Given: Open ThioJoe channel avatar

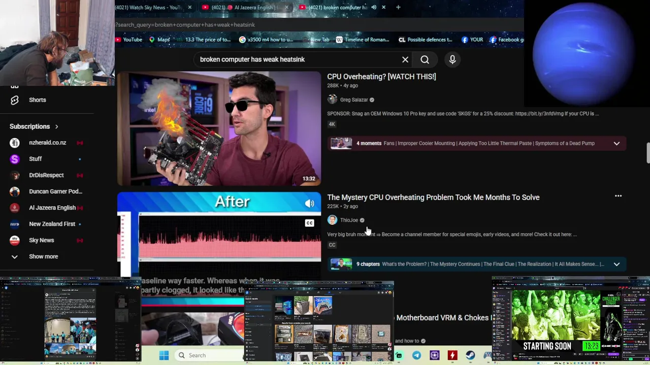Looking at the screenshot, I should (332, 220).
